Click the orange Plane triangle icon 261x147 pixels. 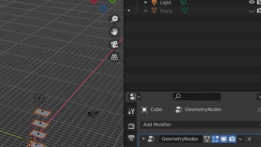click(154, 11)
